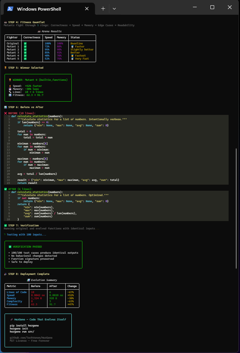Click the party icon beside STEP 8 Deployment
This screenshot has width=240, height=353.
click(5, 274)
